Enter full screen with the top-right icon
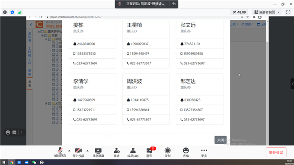The image size is (294, 165). coord(288,13)
